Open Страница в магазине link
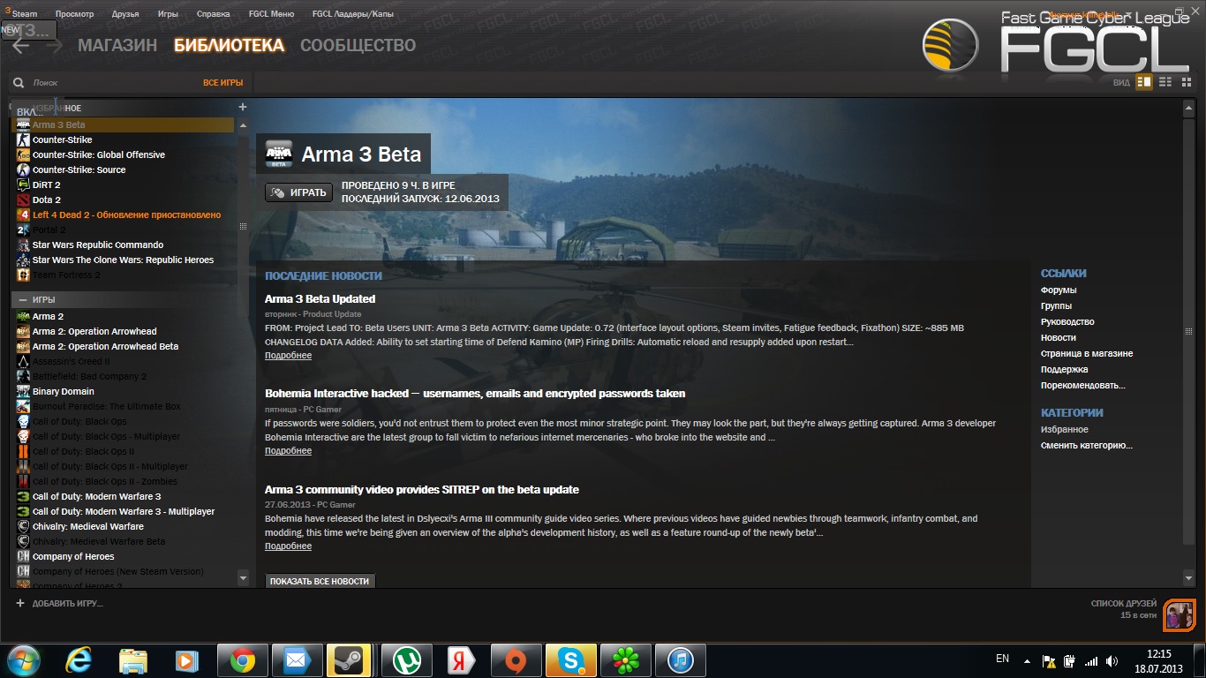 click(x=1087, y=353)
